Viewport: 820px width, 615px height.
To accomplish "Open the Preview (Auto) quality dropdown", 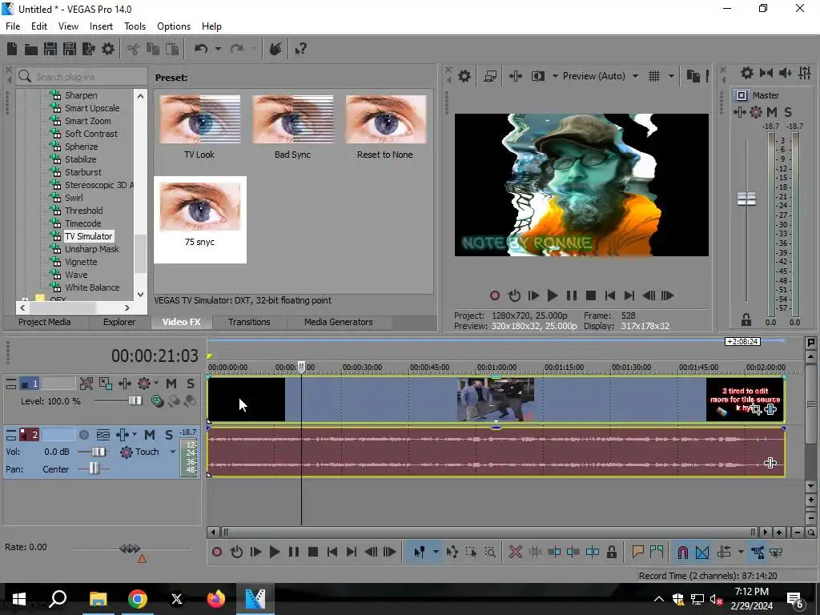I will pyautogui.click(x=635, y=76).
